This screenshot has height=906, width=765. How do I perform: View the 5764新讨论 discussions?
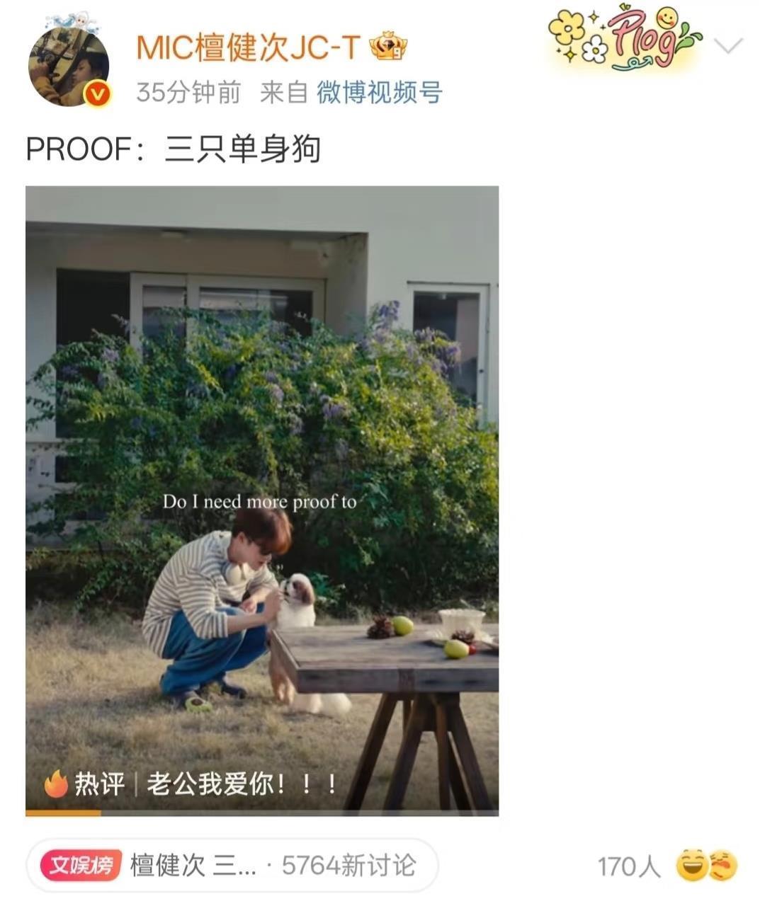(348, 866)
